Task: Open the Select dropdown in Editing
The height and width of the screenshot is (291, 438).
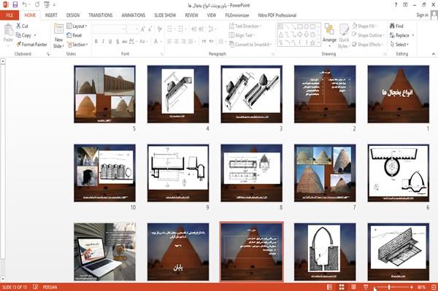Action: [x=399, y=44]
